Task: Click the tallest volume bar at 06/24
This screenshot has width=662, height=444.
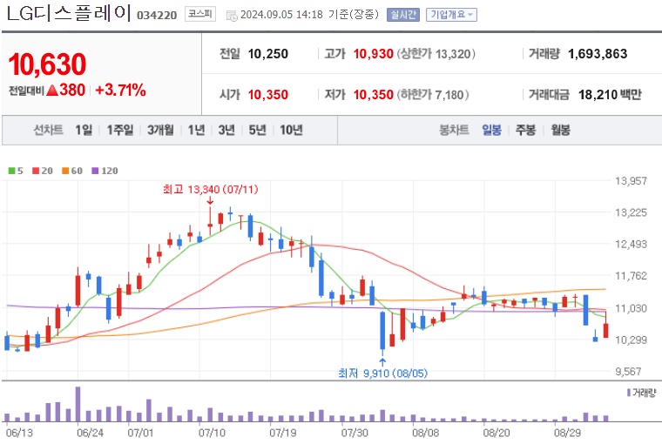Action: (x=78, y=404)
